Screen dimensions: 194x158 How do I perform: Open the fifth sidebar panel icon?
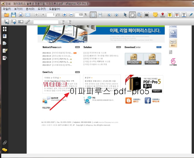(5, 58)
